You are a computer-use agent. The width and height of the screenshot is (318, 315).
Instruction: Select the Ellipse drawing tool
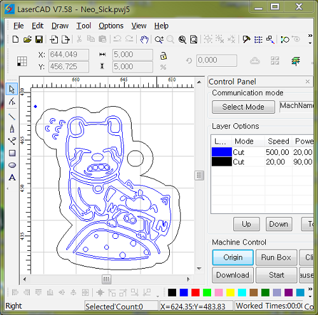12,165
